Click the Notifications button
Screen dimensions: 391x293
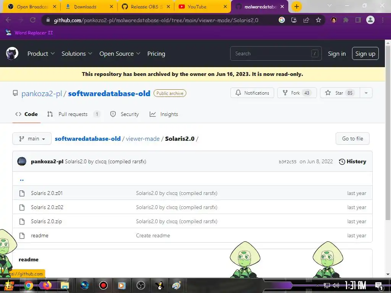click(252, 93)
